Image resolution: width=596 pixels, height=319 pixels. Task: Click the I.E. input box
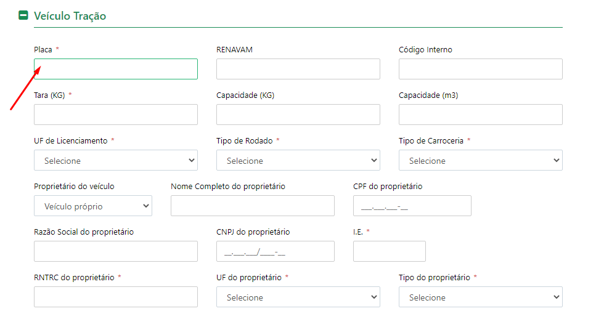[390, 251]
